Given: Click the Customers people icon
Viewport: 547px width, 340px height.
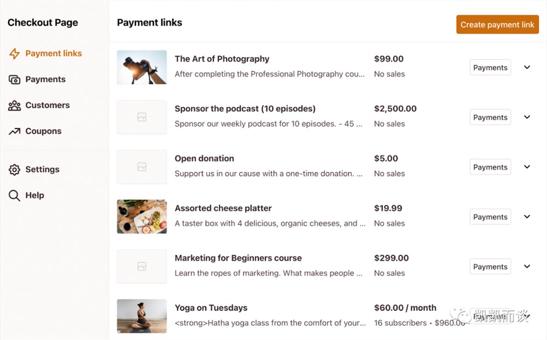Looking at the screenshot, I should point(14,106).
